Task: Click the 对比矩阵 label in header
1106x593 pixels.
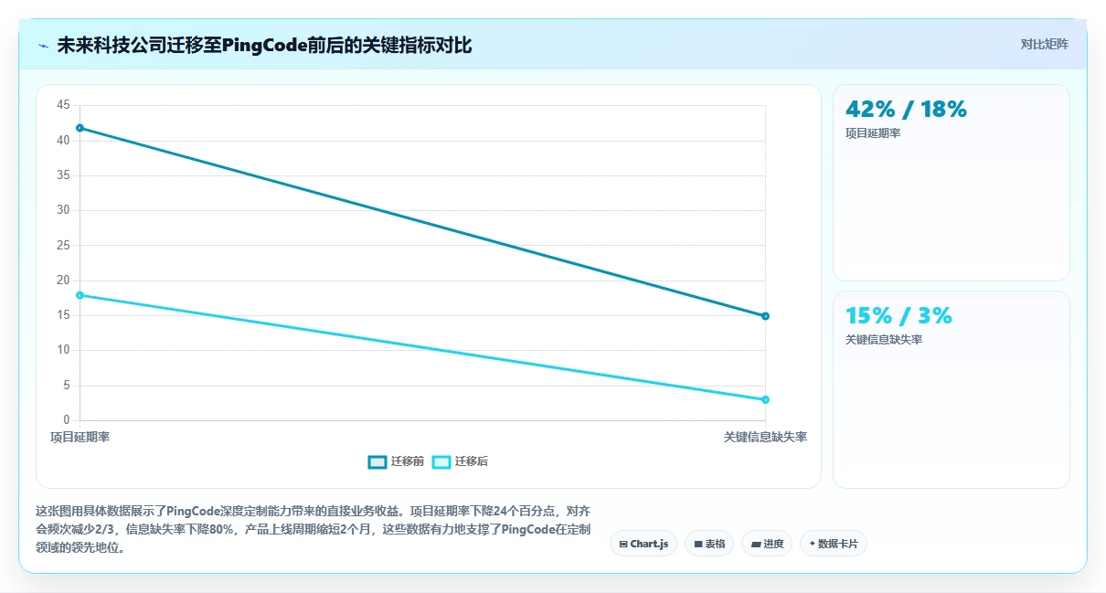Action: click(x=1044, y=44)
